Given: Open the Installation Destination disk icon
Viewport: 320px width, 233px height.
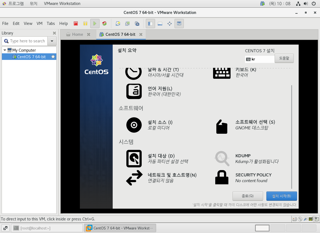Looking at the screenshot, I should click(x=134, y=159).
